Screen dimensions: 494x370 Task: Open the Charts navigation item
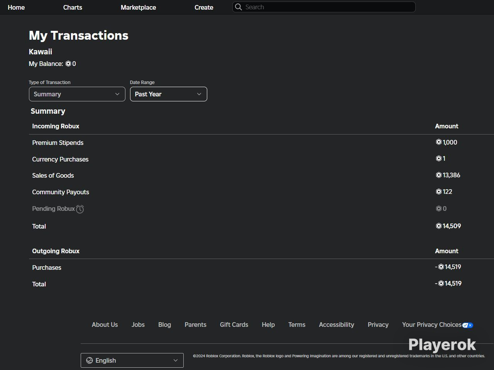[x=73, y=7]
